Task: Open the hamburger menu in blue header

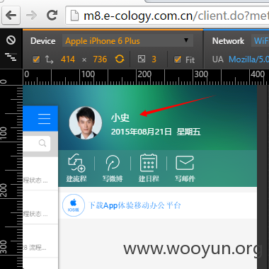Action: click(44, 119)
